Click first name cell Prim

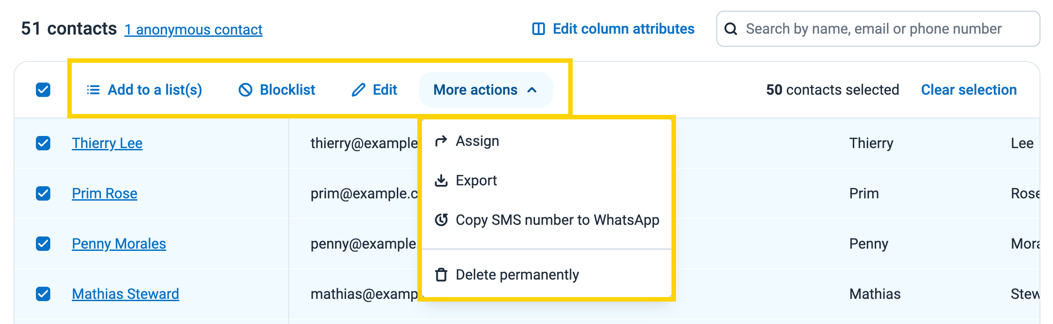[x=864, y=193]
